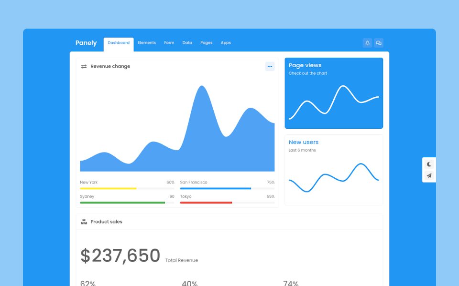Expand the Pages menu
Image resolution: width=459 pixels, height=286 pixels.
[x=207, y=43]
